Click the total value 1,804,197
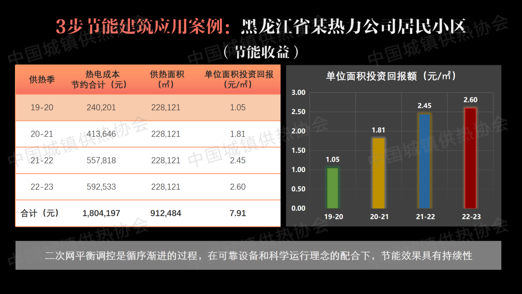The image size is (522, 294). click(x=101, y=213)
